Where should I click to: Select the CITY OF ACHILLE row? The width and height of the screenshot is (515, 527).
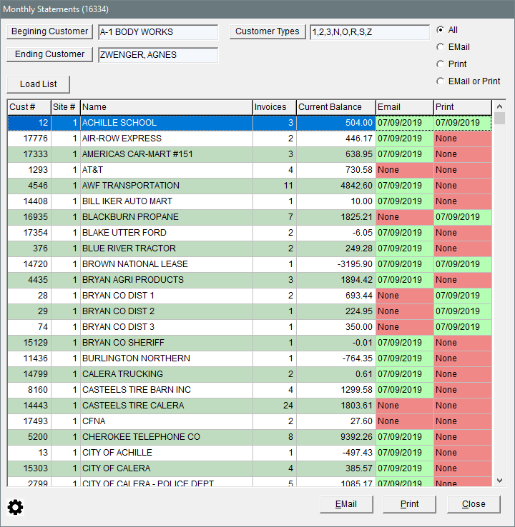click(250, 453)
